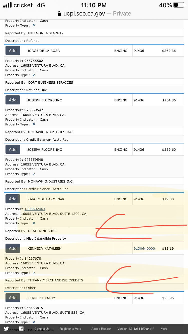The image size is (188, 334).
Task: Open Property Type P under property 1005502463
Action: pyautogui.click(x=34, y=223)
